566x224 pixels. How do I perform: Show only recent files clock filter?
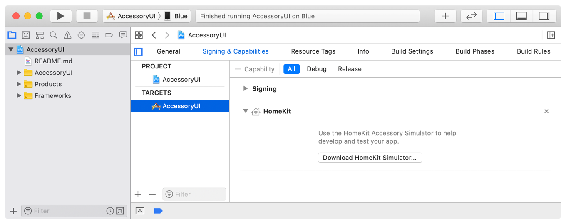110,211
